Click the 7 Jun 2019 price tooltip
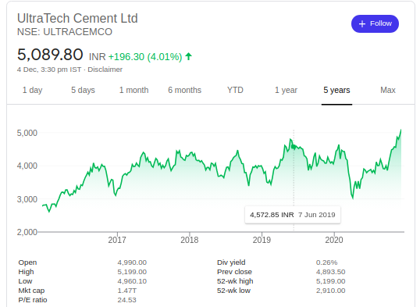This screenshot has width=420, height=307. click(x=293, y=215)
